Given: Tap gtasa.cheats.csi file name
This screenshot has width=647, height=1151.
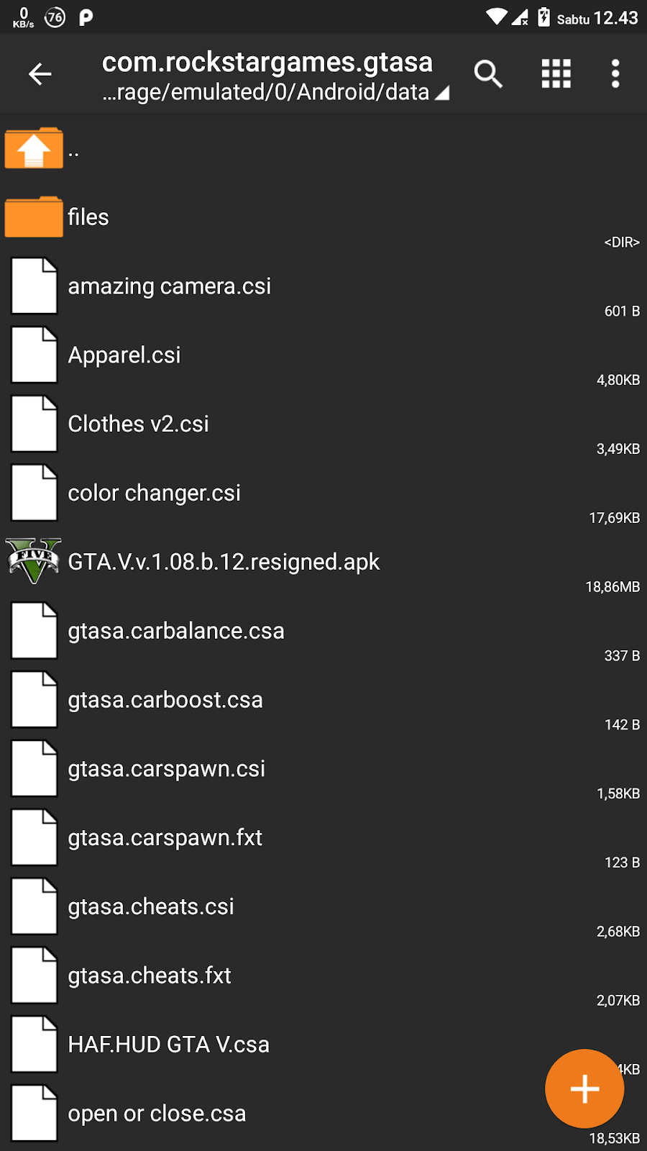Looking at the screenshot, I should pyautogui.click(x=151, y=907).
